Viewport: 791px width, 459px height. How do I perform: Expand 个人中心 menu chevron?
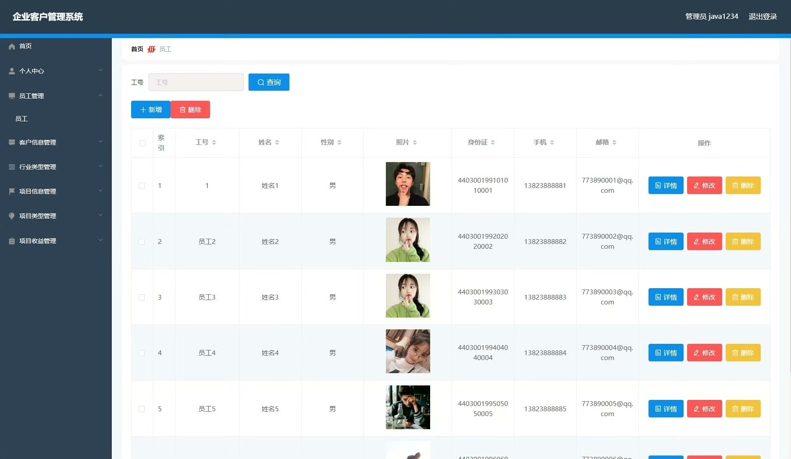[100, 70]
